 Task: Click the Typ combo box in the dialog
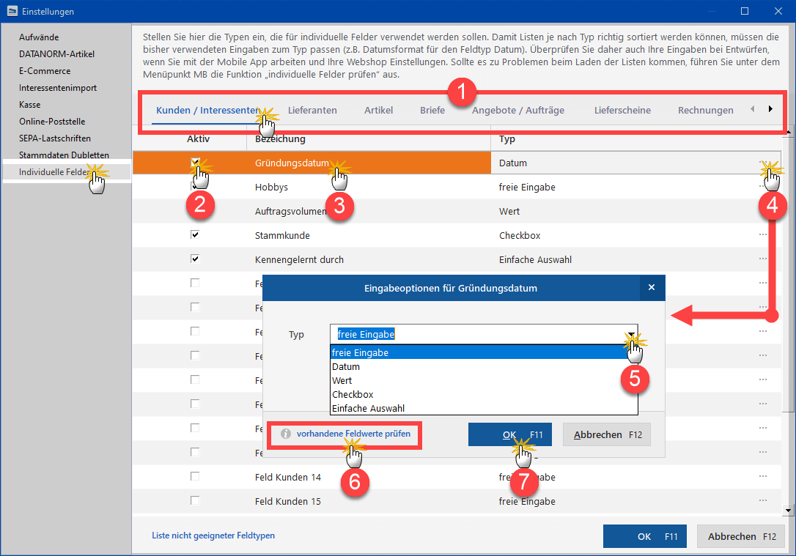484,334
